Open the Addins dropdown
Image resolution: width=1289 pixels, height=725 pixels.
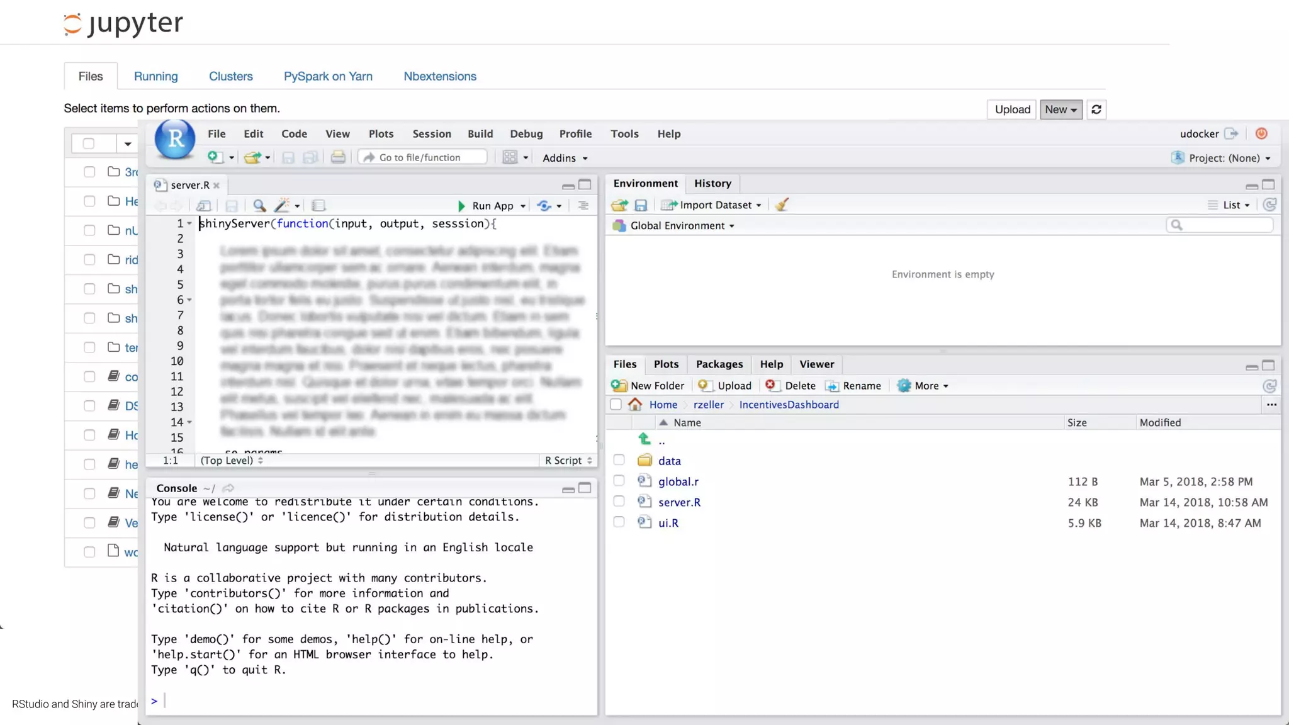pyautogui.click(x=565, y=158)
